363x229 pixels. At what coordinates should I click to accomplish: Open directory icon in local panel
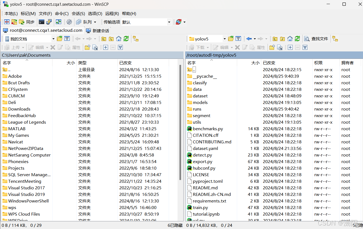pyautogui.click(x=60, y=39)
